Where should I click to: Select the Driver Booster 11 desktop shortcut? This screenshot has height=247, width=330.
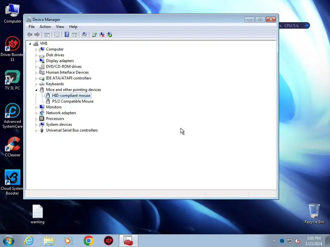tap(12, 49)
